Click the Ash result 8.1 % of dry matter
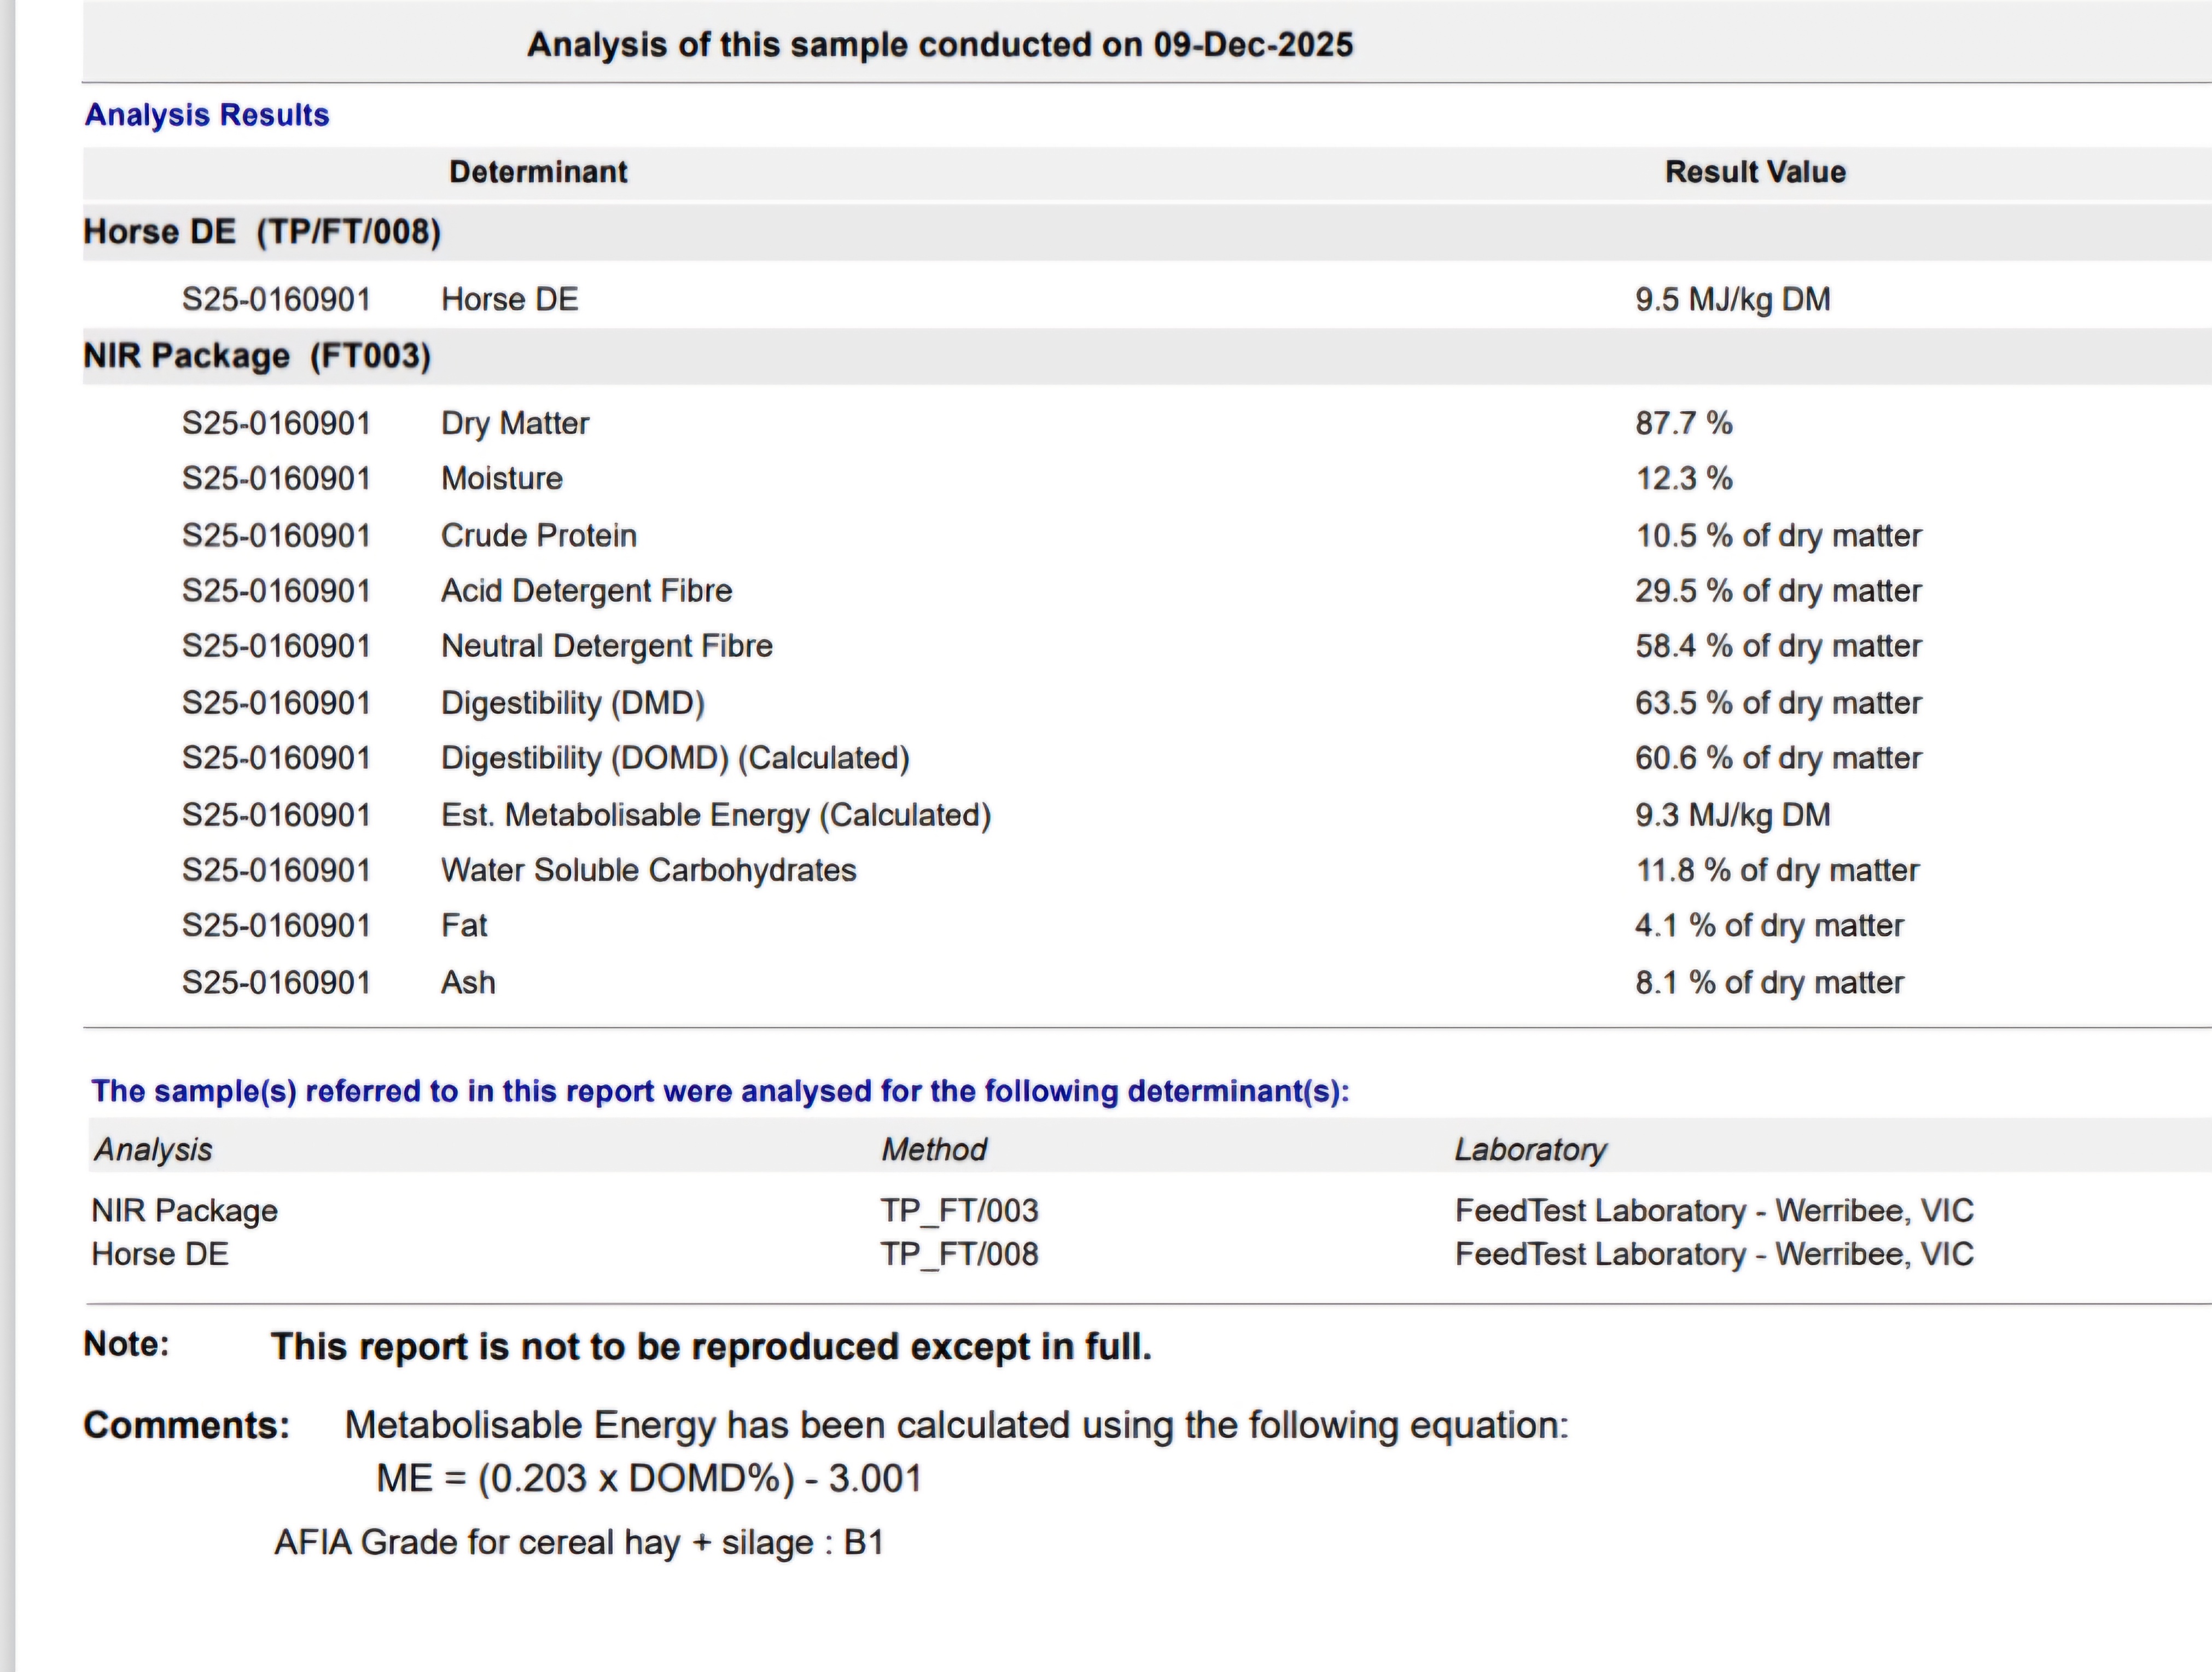This screenshot has height=1672, width=2212. [x=1769, y=982]
